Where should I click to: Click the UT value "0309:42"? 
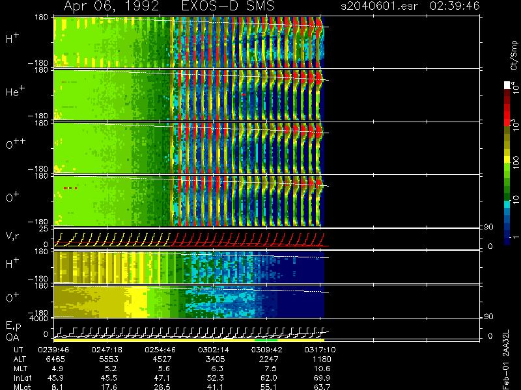[x=266, y=350]
